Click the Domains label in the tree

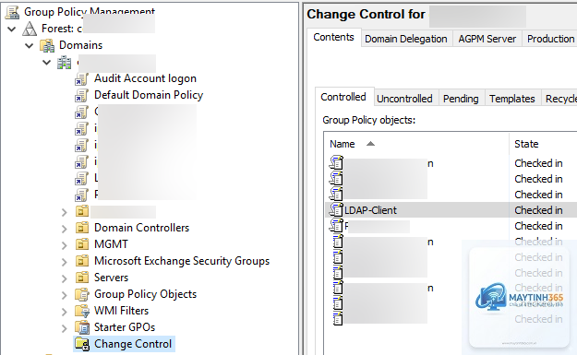[x=81, y=45]
